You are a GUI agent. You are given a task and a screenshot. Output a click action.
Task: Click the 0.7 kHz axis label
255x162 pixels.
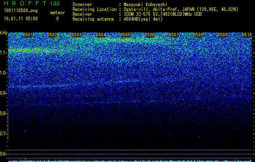(4, 134)
